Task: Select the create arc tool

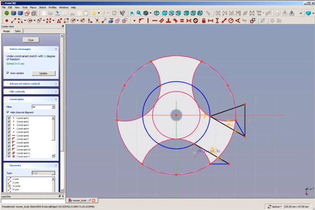Action: pyautogui.click(x=20, y=20)
